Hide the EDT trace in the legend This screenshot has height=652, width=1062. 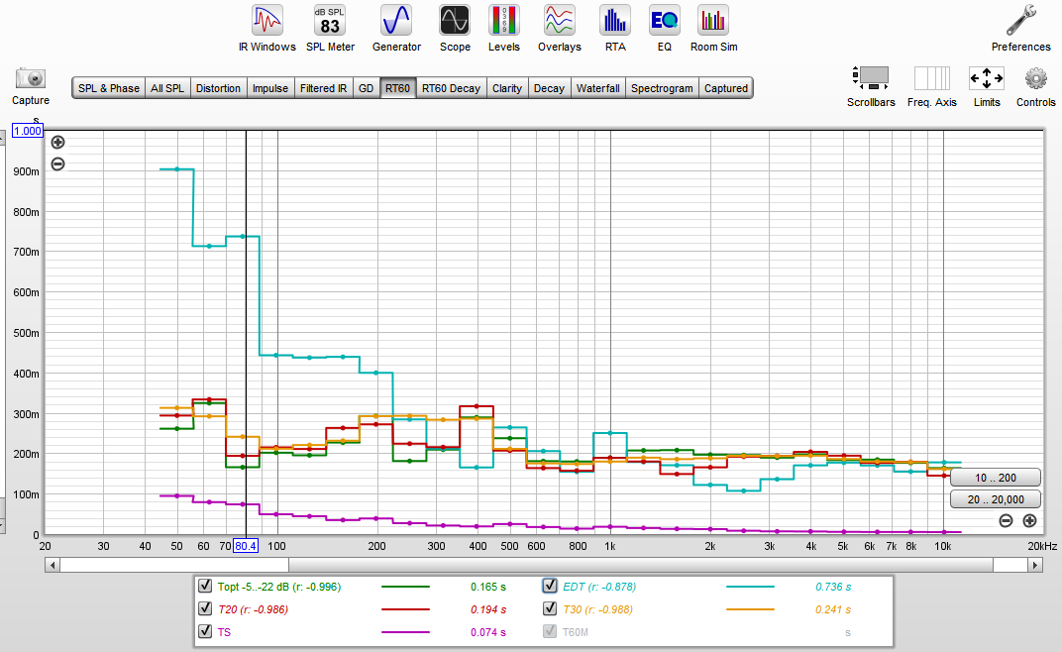point(550,586)
